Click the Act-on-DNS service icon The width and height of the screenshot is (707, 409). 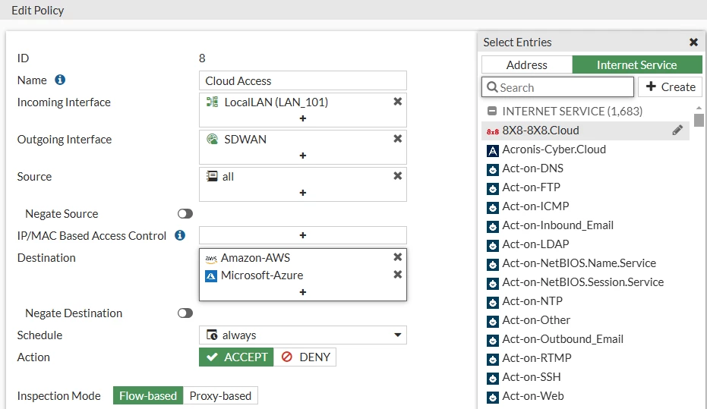tap(493, 169)
